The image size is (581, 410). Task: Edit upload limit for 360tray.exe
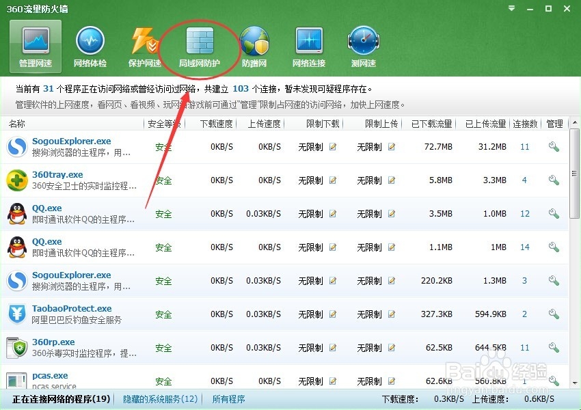[x=392, y=180]
